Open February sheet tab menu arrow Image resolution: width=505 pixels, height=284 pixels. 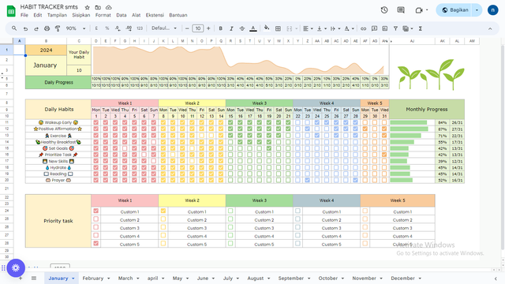click(109, 278)
